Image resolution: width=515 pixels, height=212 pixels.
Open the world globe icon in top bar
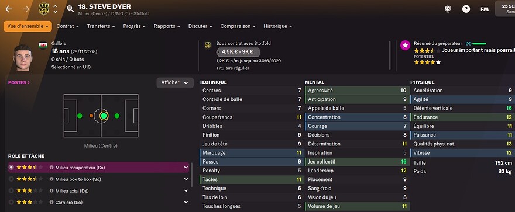pos(447,9)
